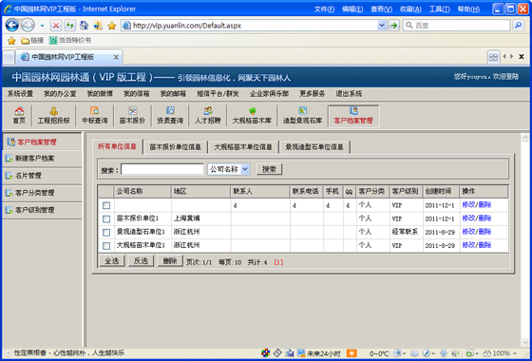Click browser Forward arrow button
Image resolution: width=532 pixels, height=361 pixels.
click(x=28, y=25)
